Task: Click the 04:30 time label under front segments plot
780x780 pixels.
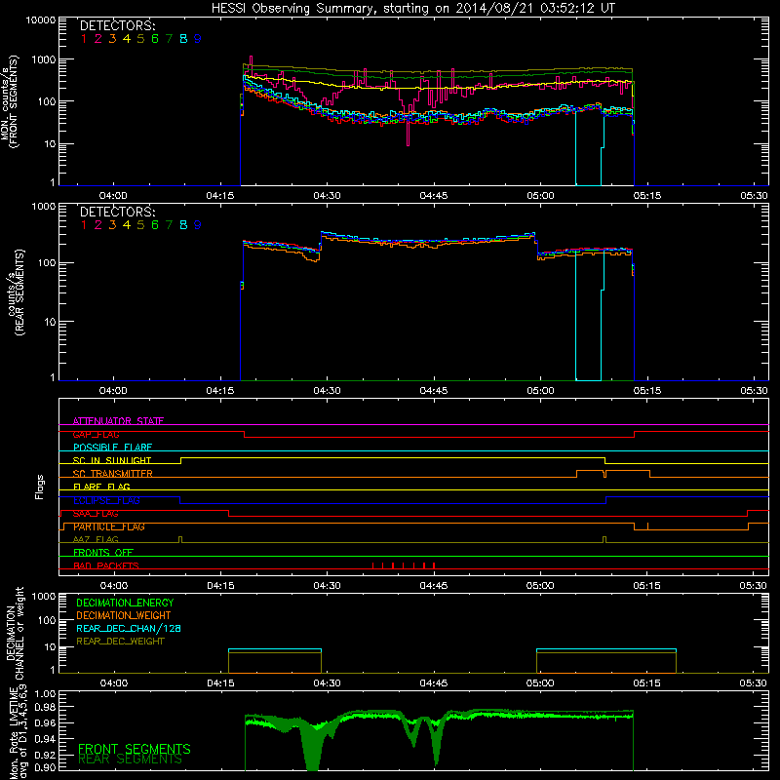Action: tap(327, 196)
